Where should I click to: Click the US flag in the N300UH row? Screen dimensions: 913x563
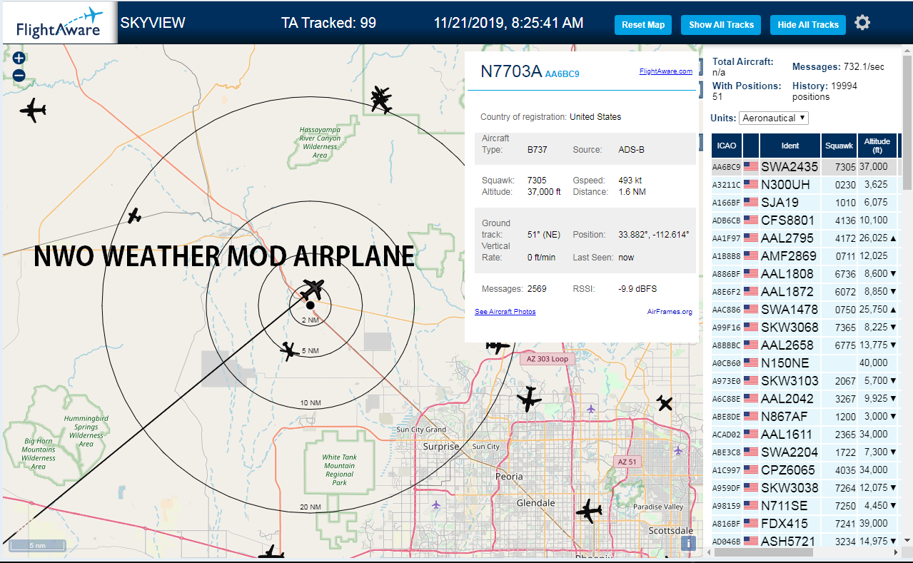pos(751,185)
